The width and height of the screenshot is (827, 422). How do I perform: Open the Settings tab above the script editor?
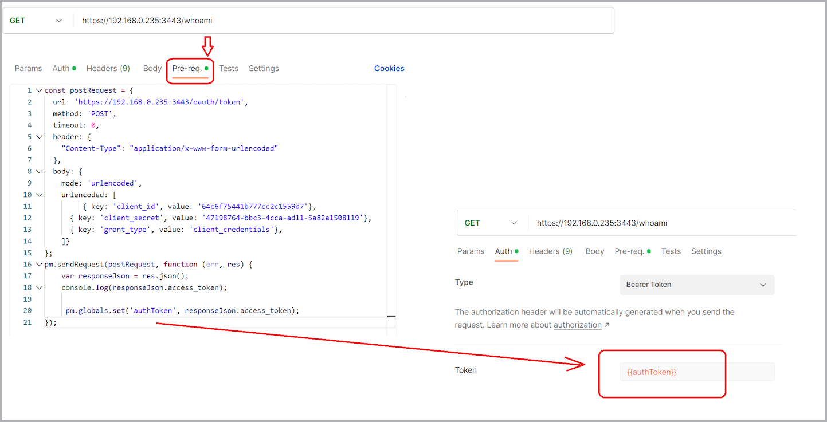(264, 68)
